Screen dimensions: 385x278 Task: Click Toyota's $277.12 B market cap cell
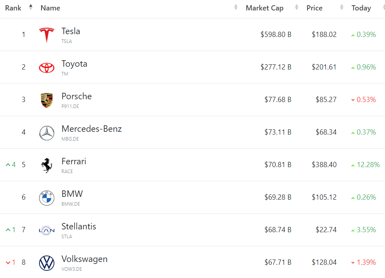[x=276, y=67]
